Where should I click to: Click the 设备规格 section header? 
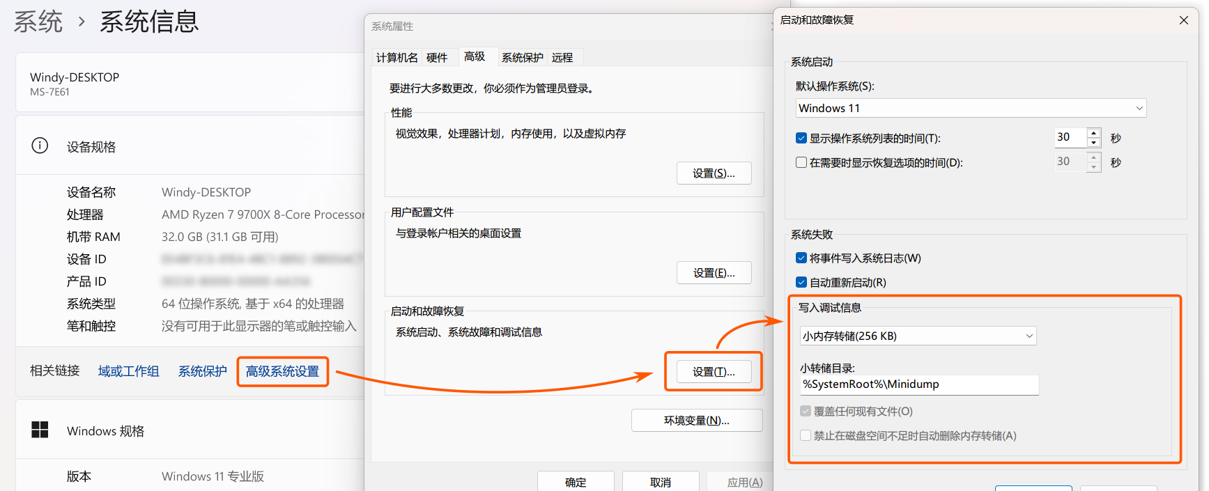pos(91,147)
